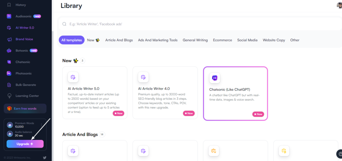Viewport: 342px width, 161px height.
Task: Click the AI Writer 5.0 sidebar icon
Action: coord(9,28)
